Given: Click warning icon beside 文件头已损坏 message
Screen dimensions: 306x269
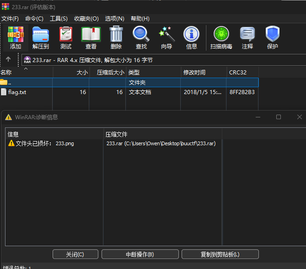Looking at the screenshot, I should 11,143.
